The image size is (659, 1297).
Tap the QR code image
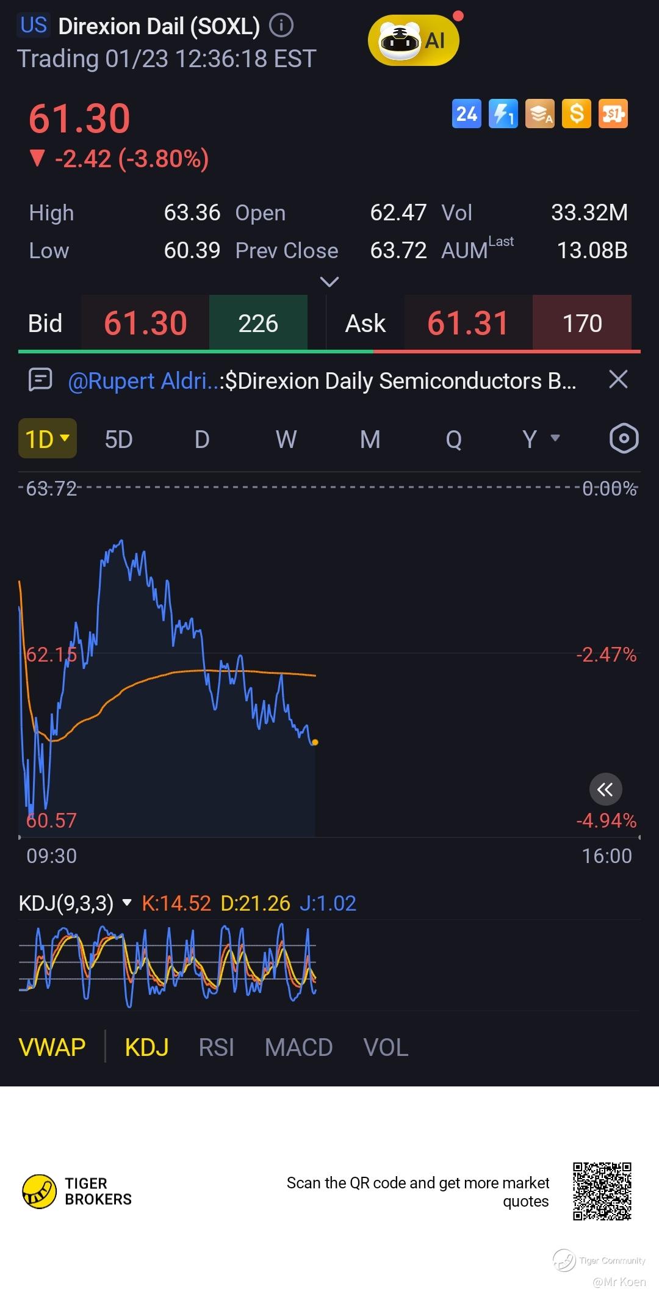[602, 1191]
